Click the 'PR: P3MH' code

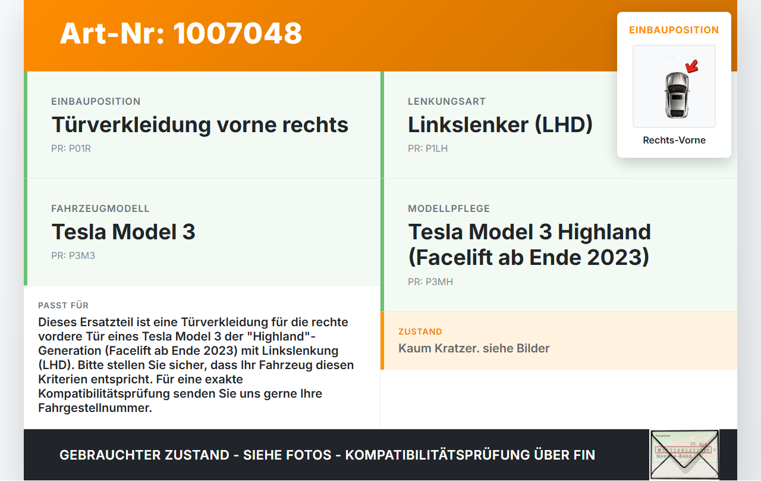tap(430, 282)
